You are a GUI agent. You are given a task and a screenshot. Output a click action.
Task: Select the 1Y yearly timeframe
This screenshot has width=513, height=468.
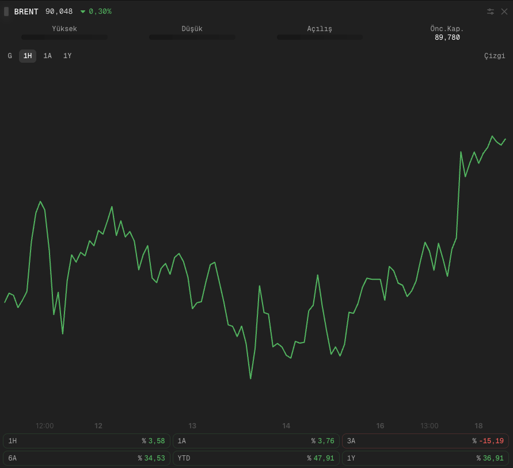click(67, 56)
